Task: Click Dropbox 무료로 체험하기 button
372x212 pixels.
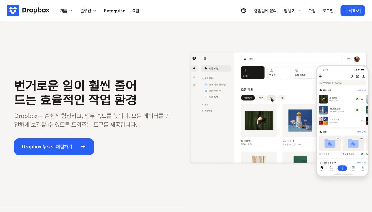Action: click(x=54, y=147)
